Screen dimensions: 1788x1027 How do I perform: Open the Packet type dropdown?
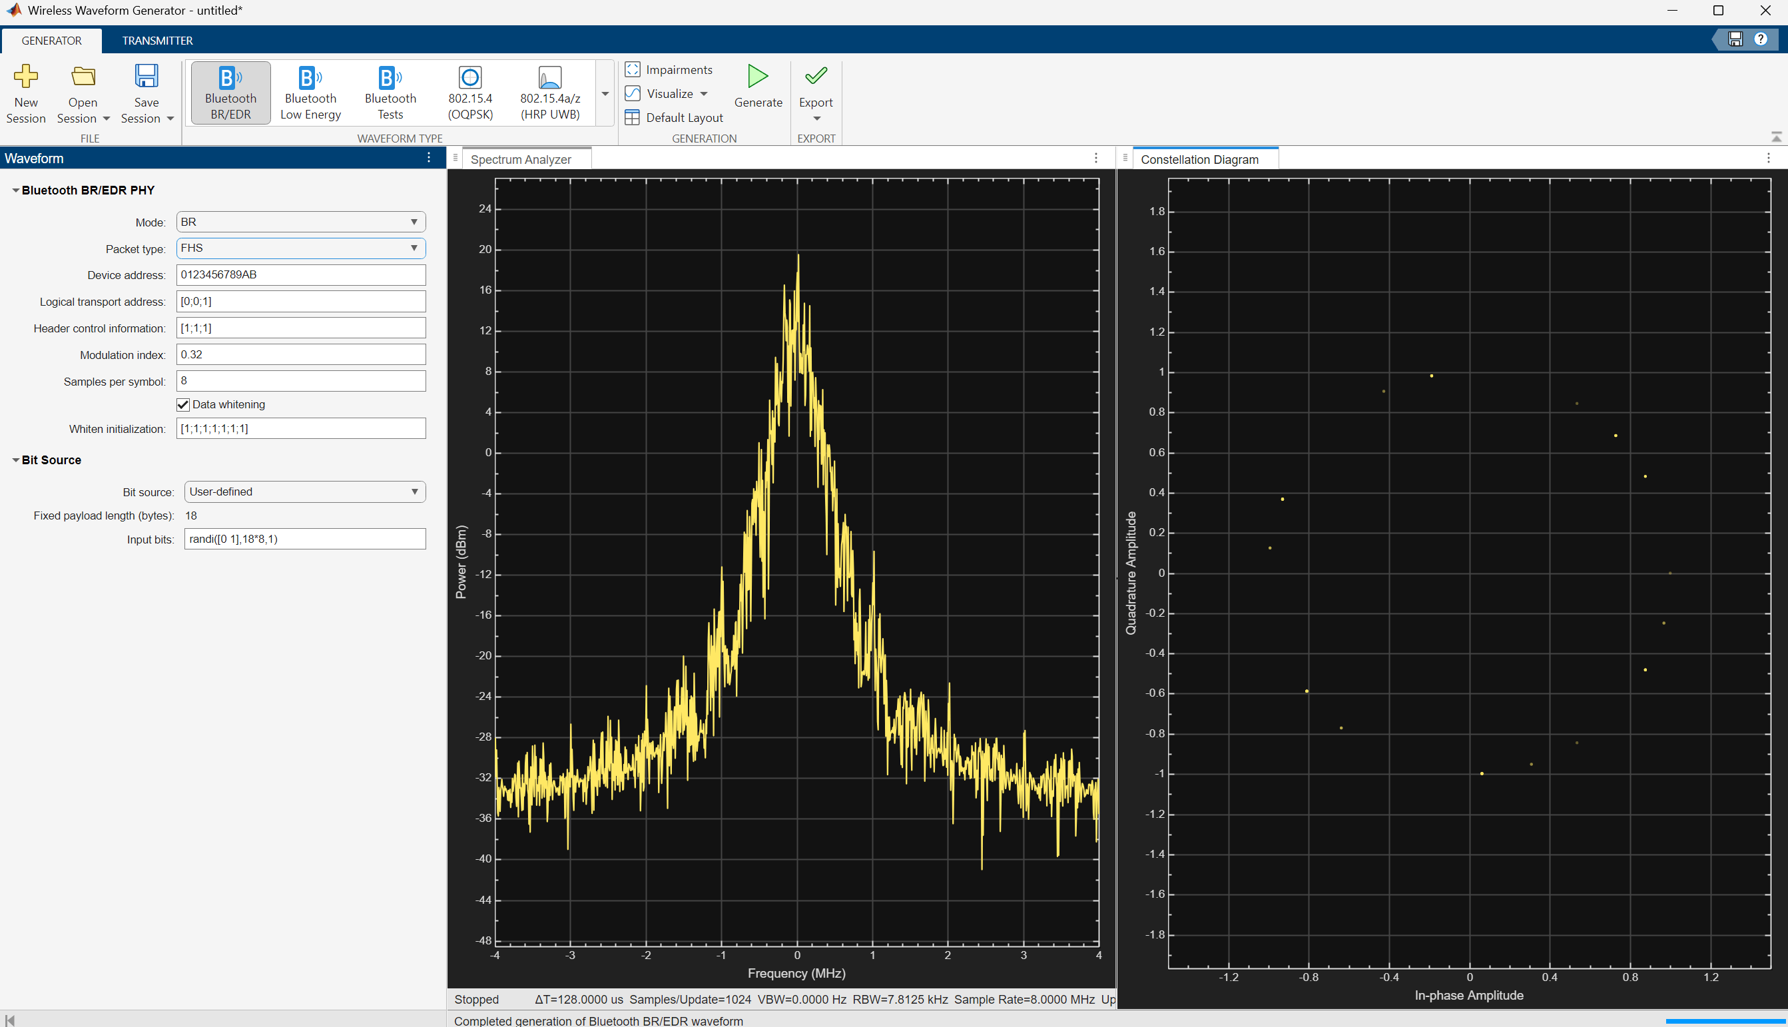300,248
